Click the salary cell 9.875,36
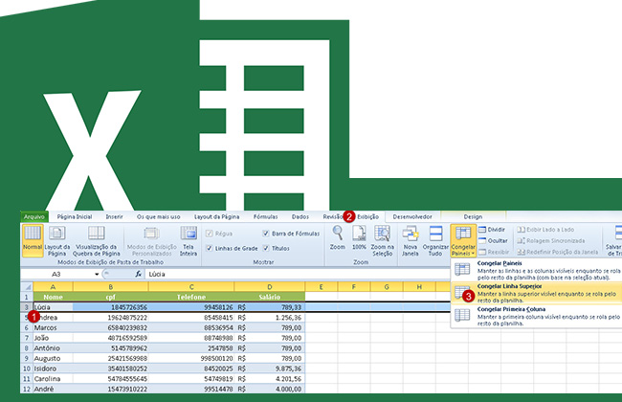 [269, 368]
